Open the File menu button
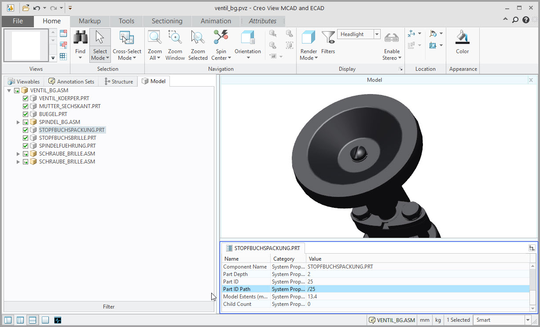540x327 pixels. pos(18,21)
